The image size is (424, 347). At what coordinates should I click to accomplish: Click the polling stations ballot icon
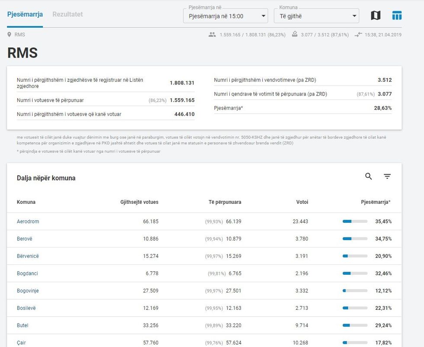(x=295, y=35)
